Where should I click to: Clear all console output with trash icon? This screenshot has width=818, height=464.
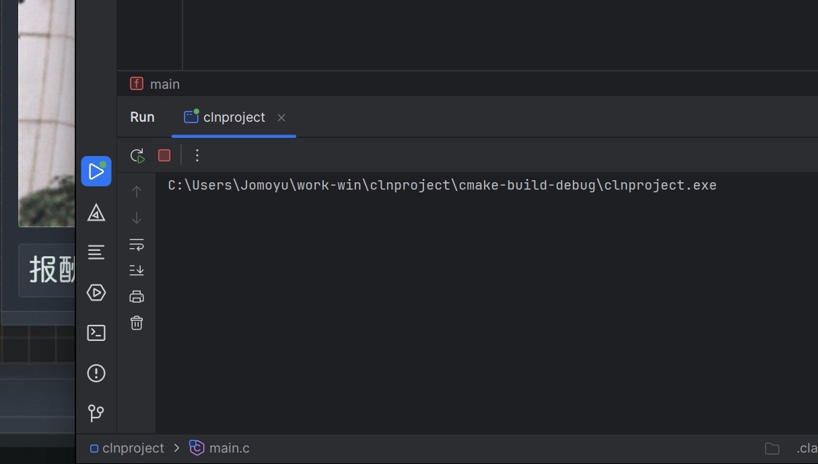click(x=137, y=323)
